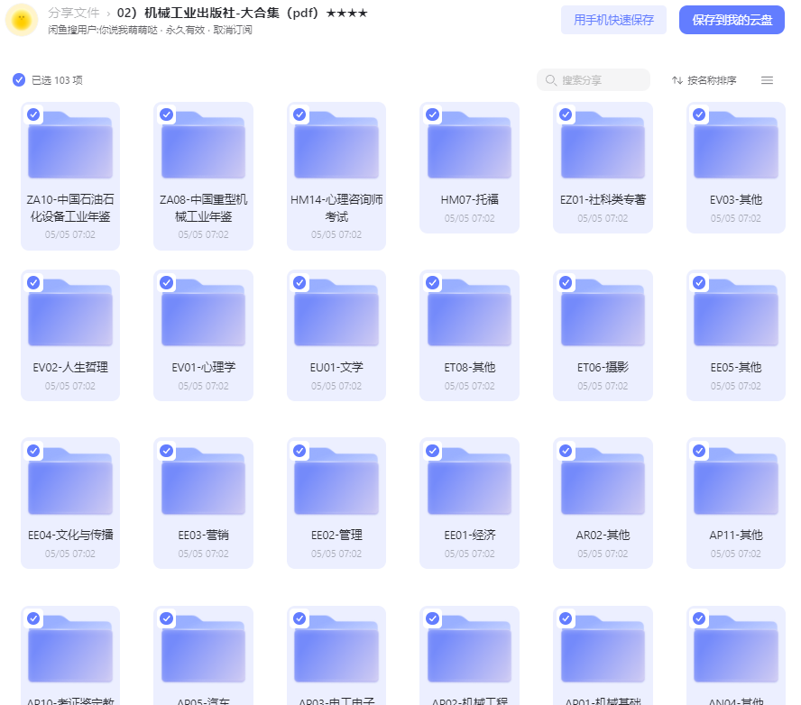This screenshot has height=705, width=801.
Task: Click the folder name ZA08-中国重型机械工业年鉴
Action: (x=203, y=207)
